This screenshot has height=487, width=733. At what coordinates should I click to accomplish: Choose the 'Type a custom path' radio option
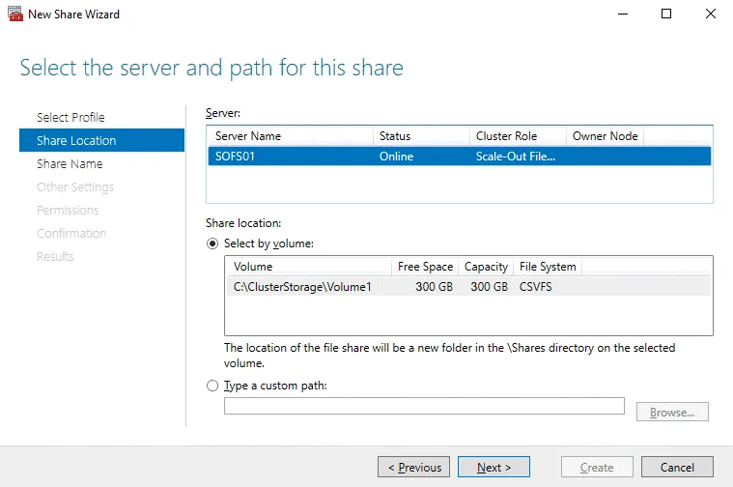(x=212, y=386)
